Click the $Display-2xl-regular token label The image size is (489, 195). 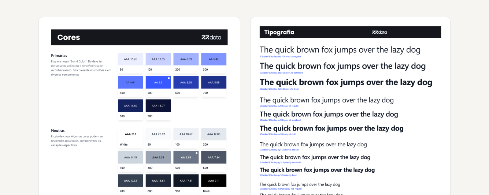pyautogui.click(x=280, y=56)
